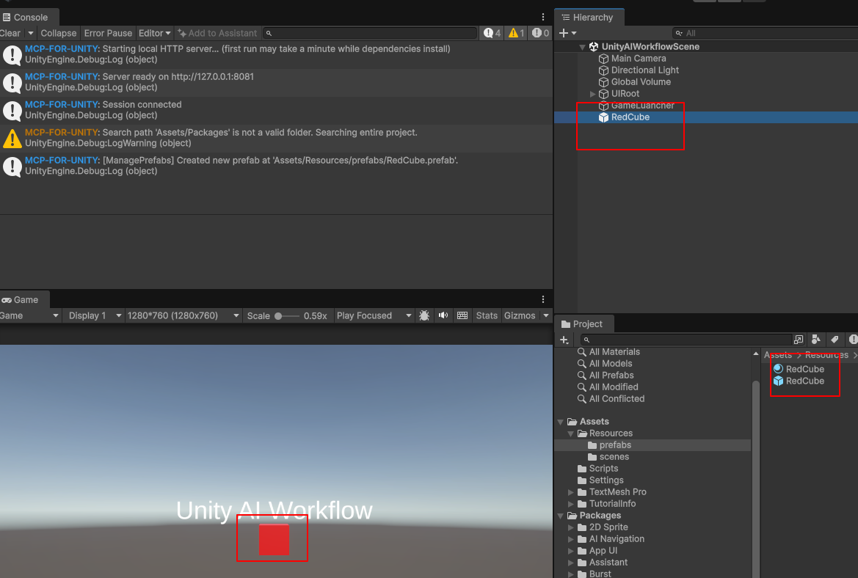858x578 pixels.
Task: Select the 'Assets/Packages' warning log entry
Action: 276,138
